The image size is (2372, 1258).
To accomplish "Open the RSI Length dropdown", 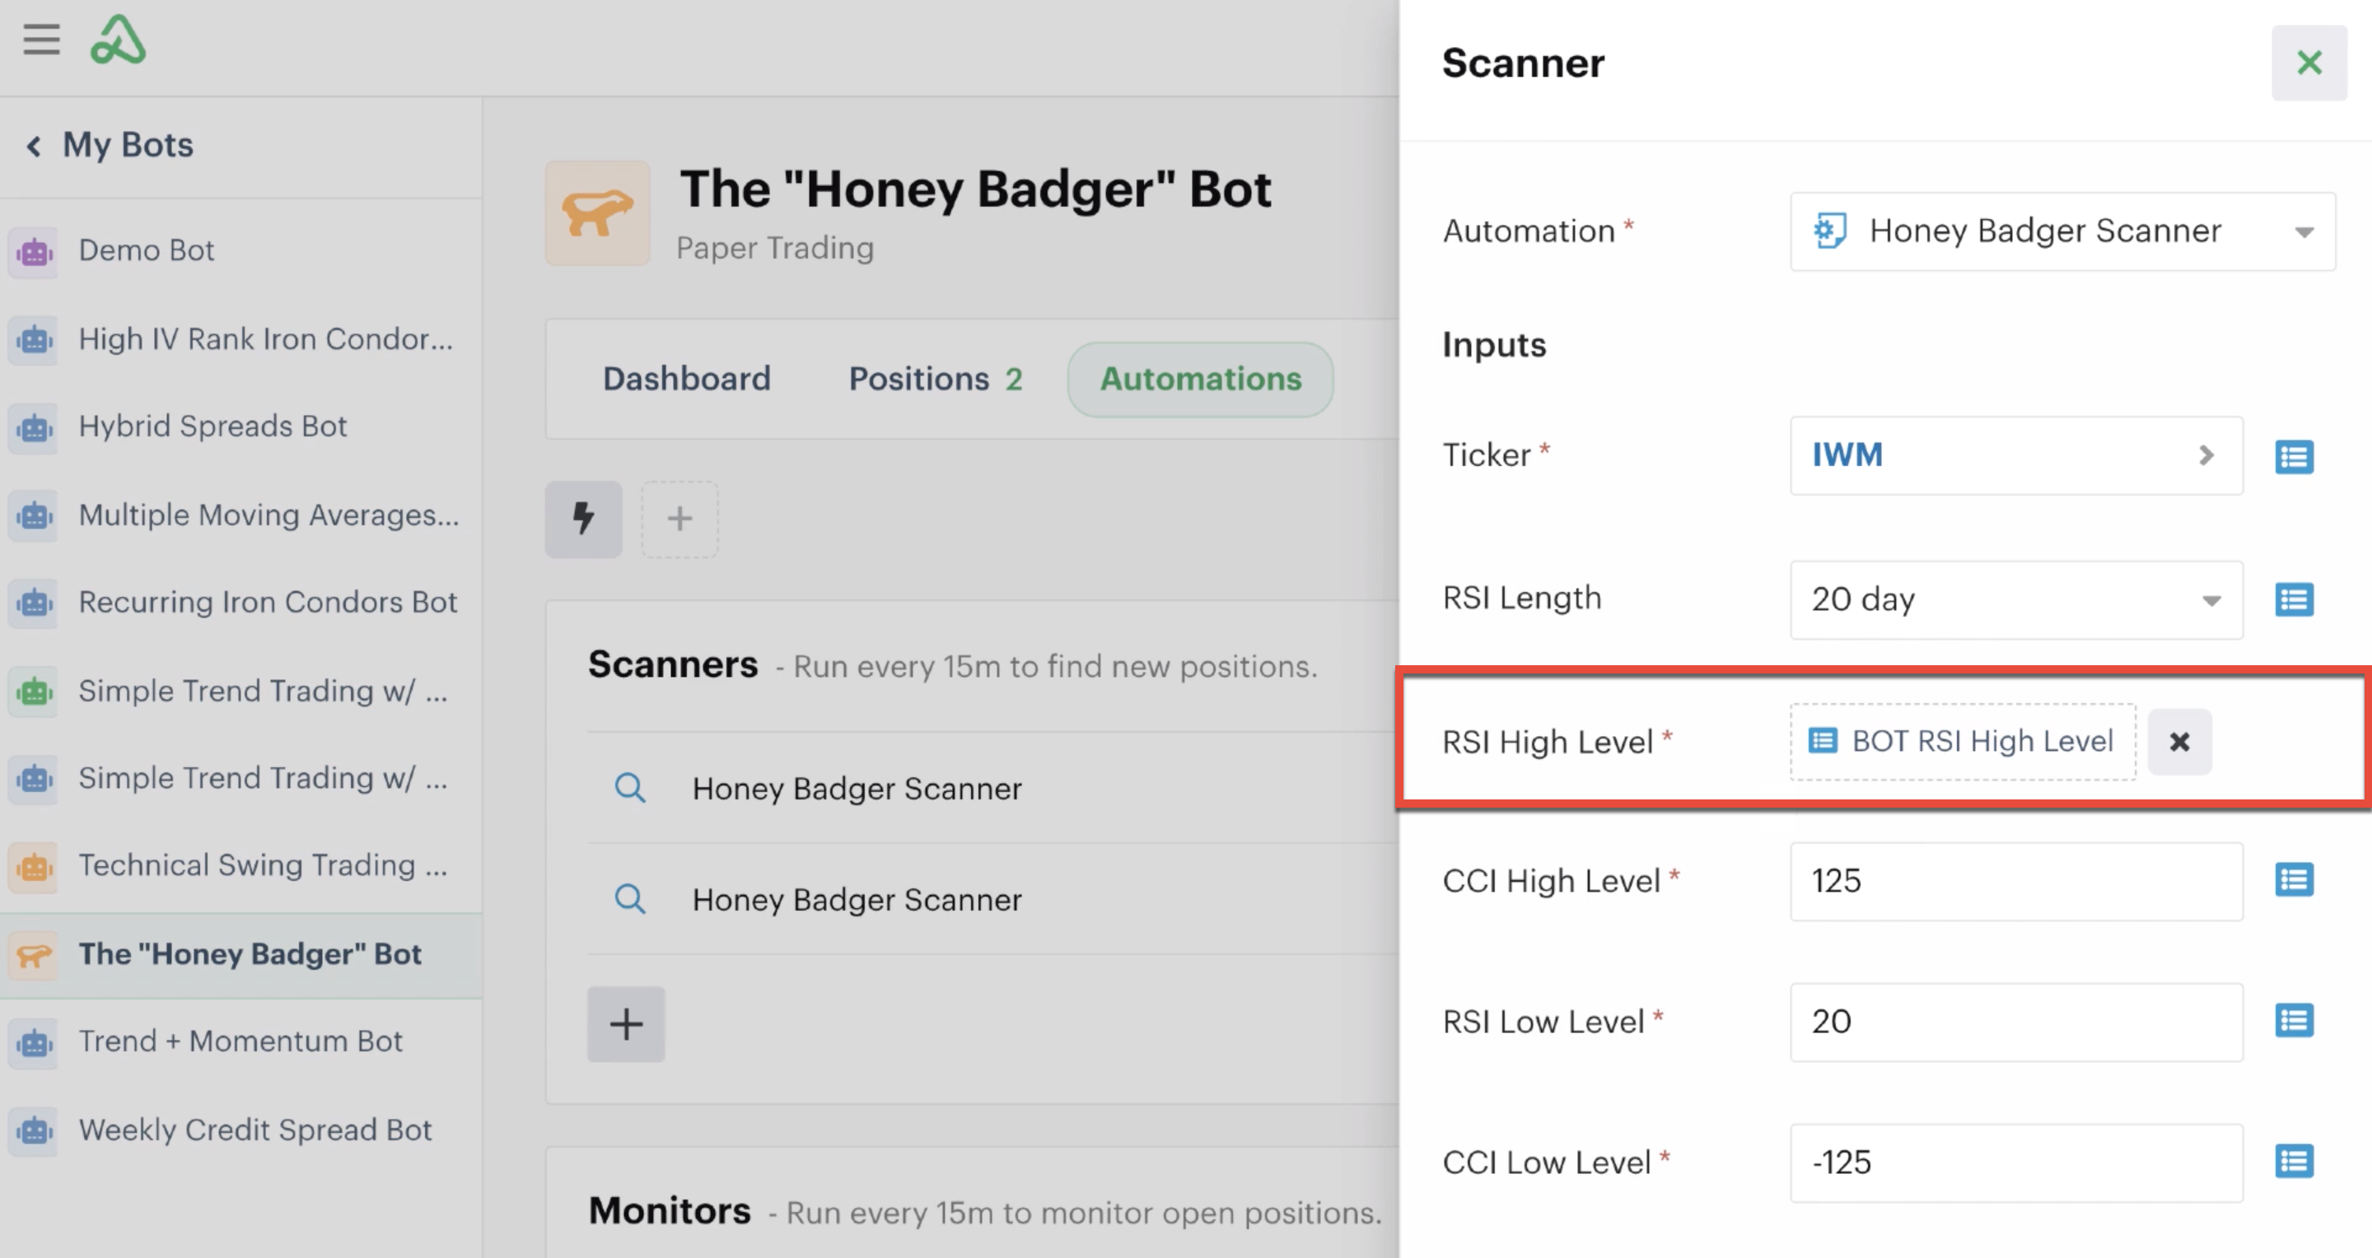I will pyautogui.click(x=2016, y=600).
